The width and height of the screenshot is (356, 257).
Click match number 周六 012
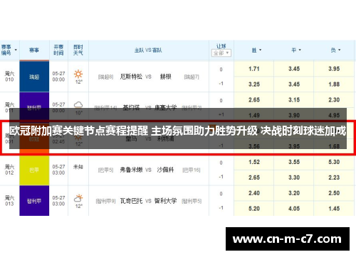click(x=9, y=170)
